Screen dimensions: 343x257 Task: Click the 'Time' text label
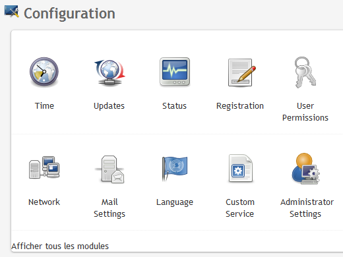[x=44, y=106]
